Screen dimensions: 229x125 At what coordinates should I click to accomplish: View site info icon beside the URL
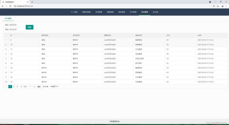pyautogui.click(x=15, y=6)
